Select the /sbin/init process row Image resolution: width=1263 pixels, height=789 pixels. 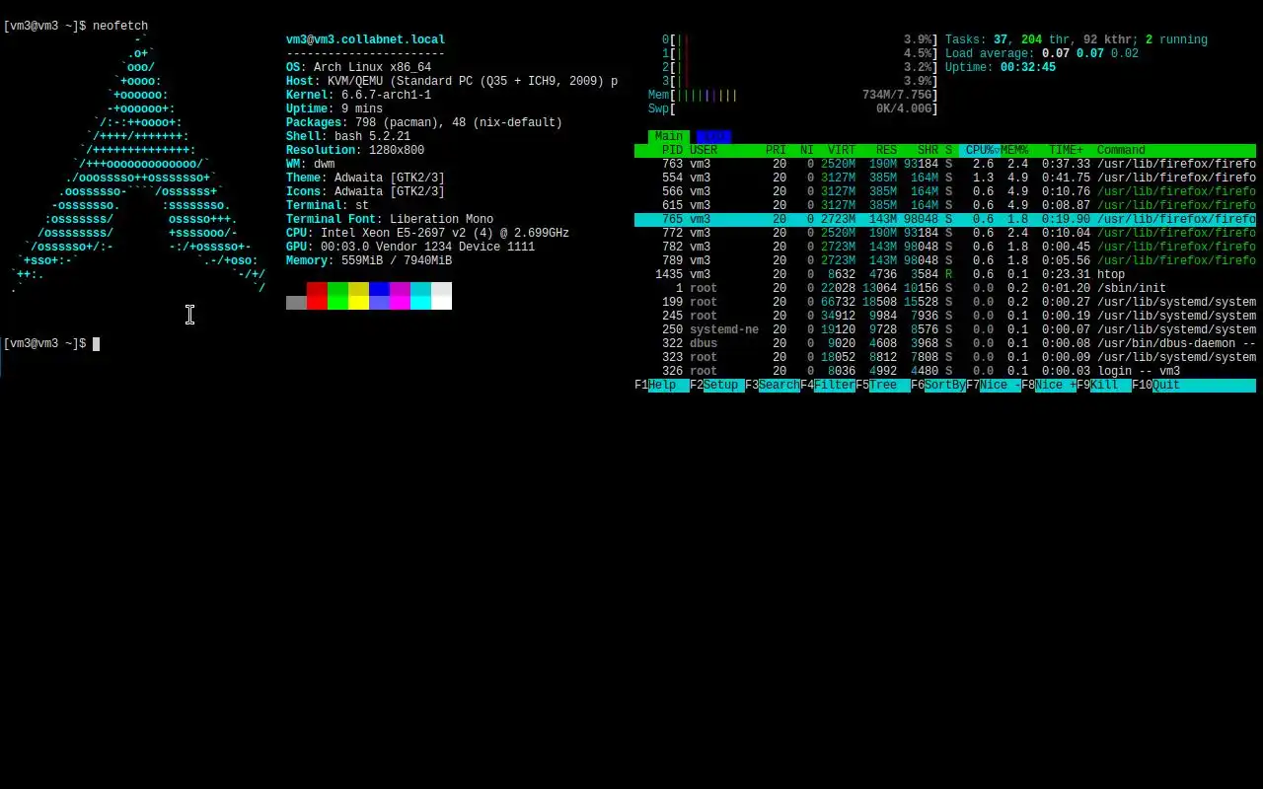945,288
